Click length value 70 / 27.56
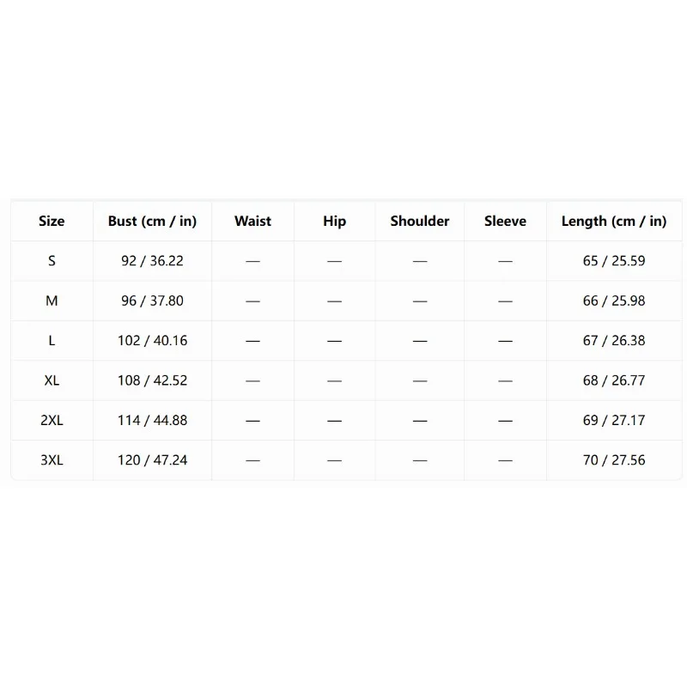This screenshot has width=687, height=687. 614,460
